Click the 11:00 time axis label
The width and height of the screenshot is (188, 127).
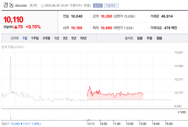(116, 124)
